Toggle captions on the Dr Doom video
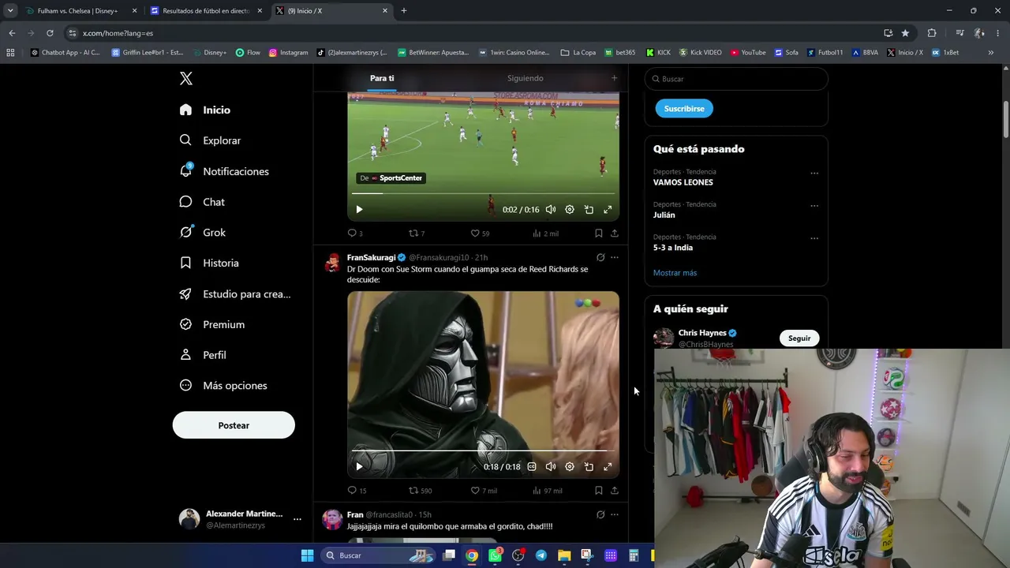This screenshot has width=1010, height=568. pos(532,467)
